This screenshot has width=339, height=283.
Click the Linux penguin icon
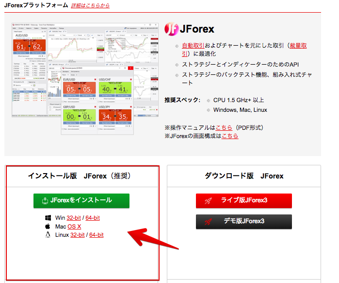48,235
